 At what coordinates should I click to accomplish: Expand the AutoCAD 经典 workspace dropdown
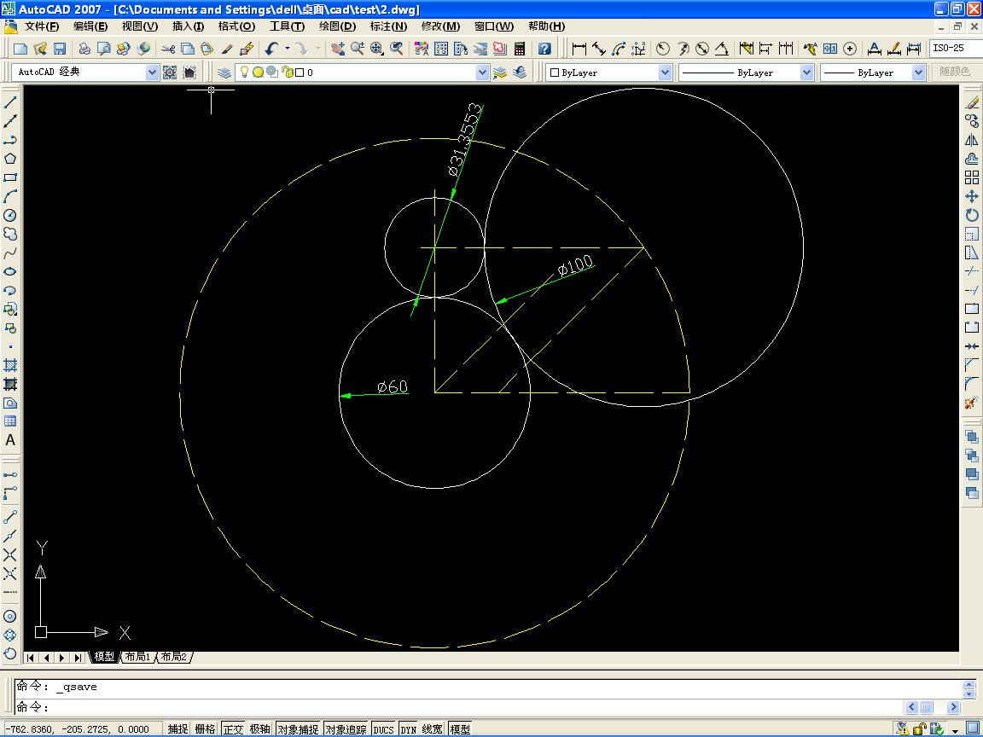152,73
